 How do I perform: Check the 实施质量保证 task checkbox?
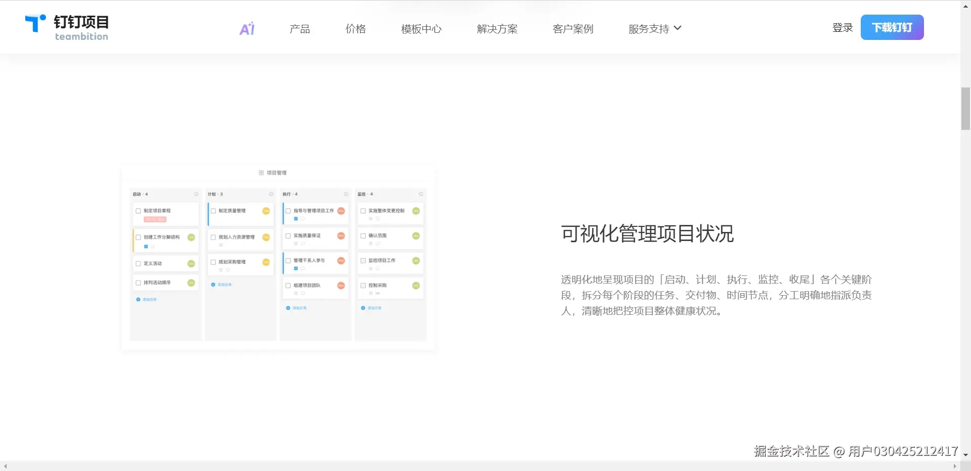[288, 236]
